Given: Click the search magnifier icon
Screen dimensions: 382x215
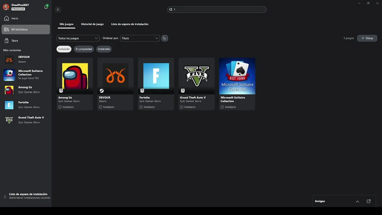Looking at the screenshot, I should 171,10.
